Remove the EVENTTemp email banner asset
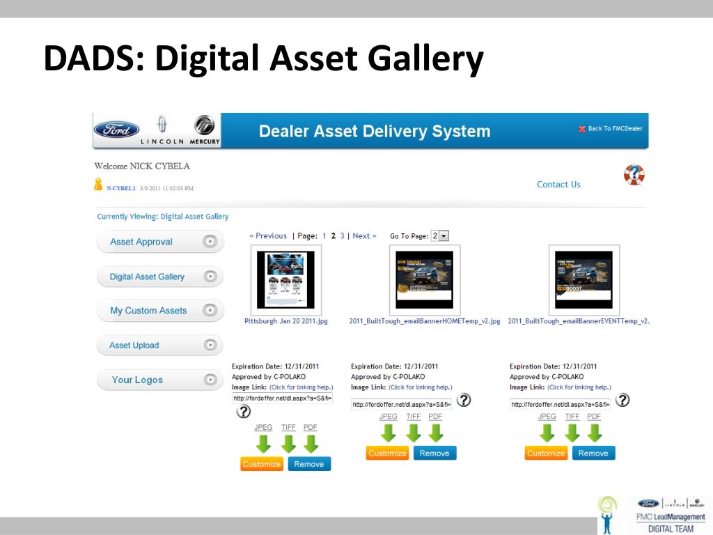The image size is (713, 535). [x=593, y=453]
